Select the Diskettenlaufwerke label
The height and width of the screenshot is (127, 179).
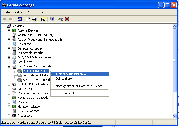click(x=30, y=53)
